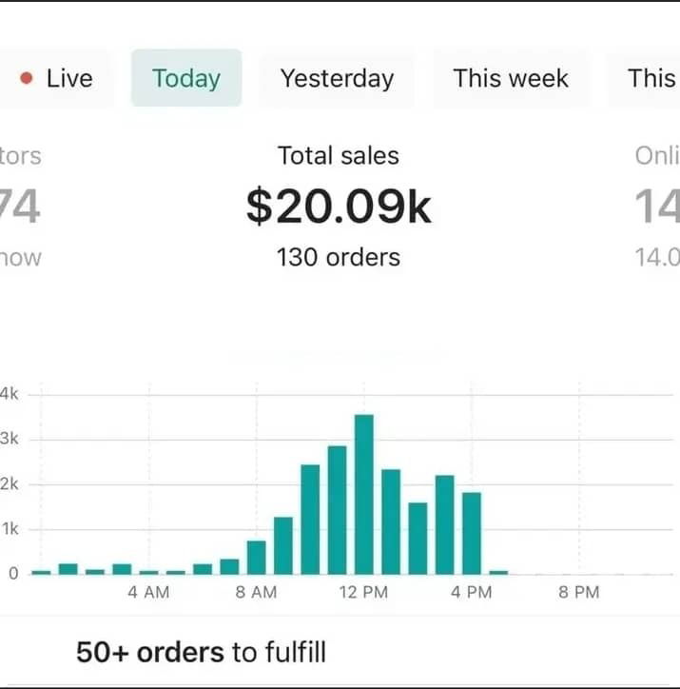
Task: Select the 11 AM sales bar
Action: coord(337,510)
